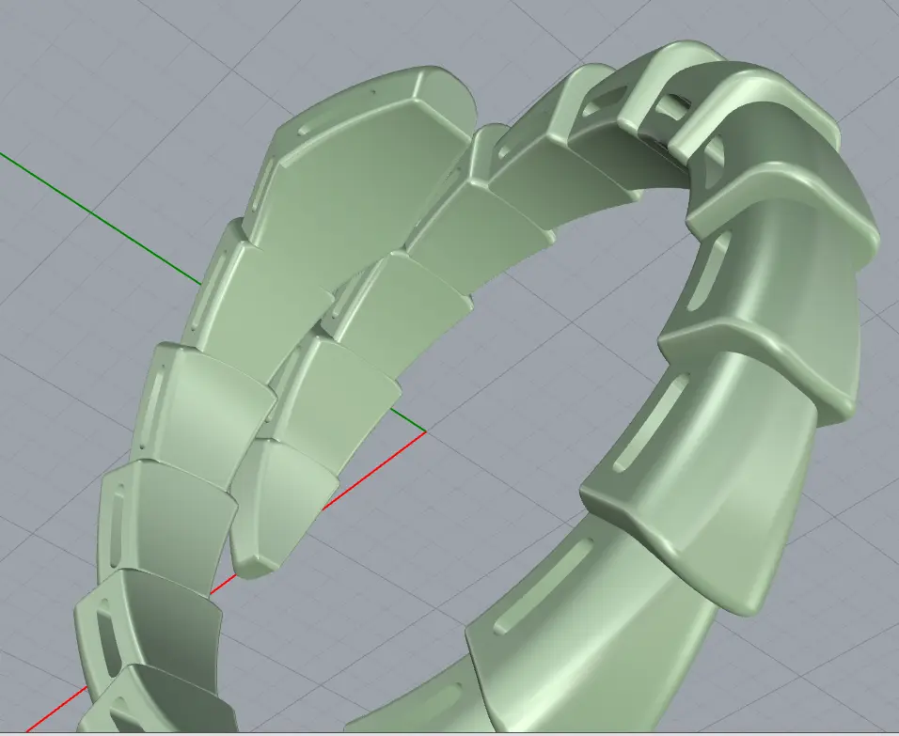
Task: Click the green Y-axis line at upper left
Action: pyautogui.click(x=94, y=215)
